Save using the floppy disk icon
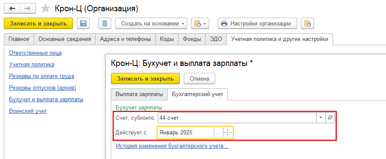The width and height of the screenshot is (386, 159). (x=83, y=24)
